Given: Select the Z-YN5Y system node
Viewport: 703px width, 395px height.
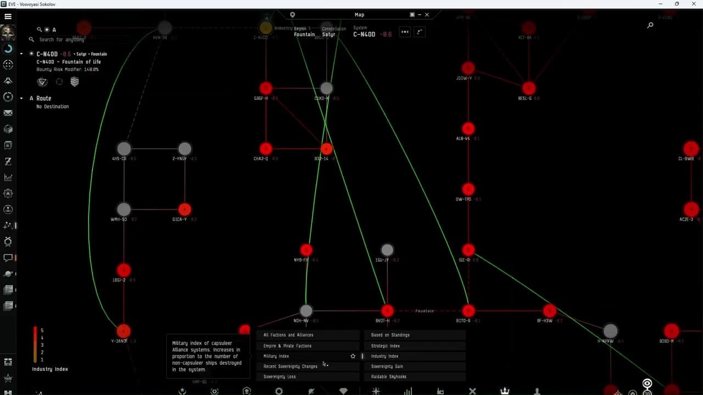Looking at the screenshot, I should [185, 149].
